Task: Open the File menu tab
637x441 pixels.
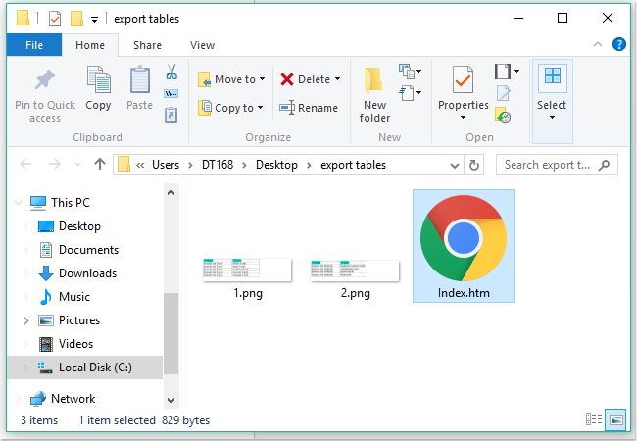Action: (x=34, y=45)
